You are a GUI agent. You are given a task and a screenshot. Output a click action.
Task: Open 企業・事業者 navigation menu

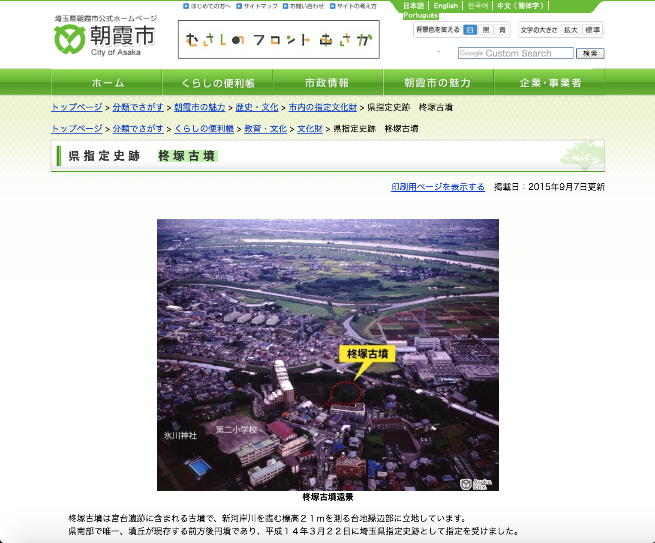point(550,82)
